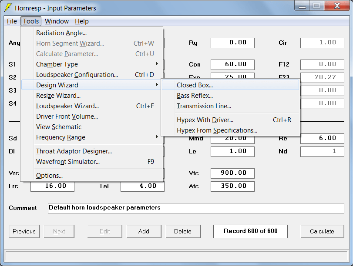Choose Radiation Angle... from Tools menu
Screen dimensions: 353x266
(x=92, y=33)
